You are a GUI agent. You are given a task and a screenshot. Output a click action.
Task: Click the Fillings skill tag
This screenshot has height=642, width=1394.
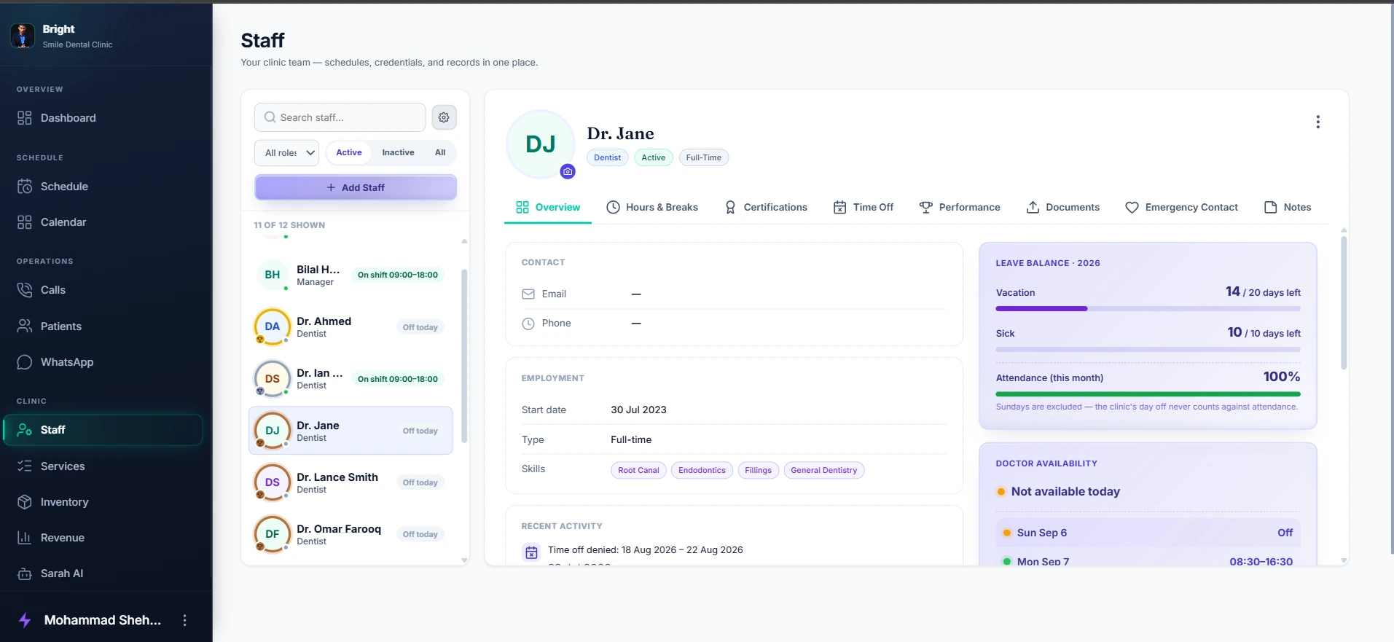pyautogui.click(x=758, y=470)
